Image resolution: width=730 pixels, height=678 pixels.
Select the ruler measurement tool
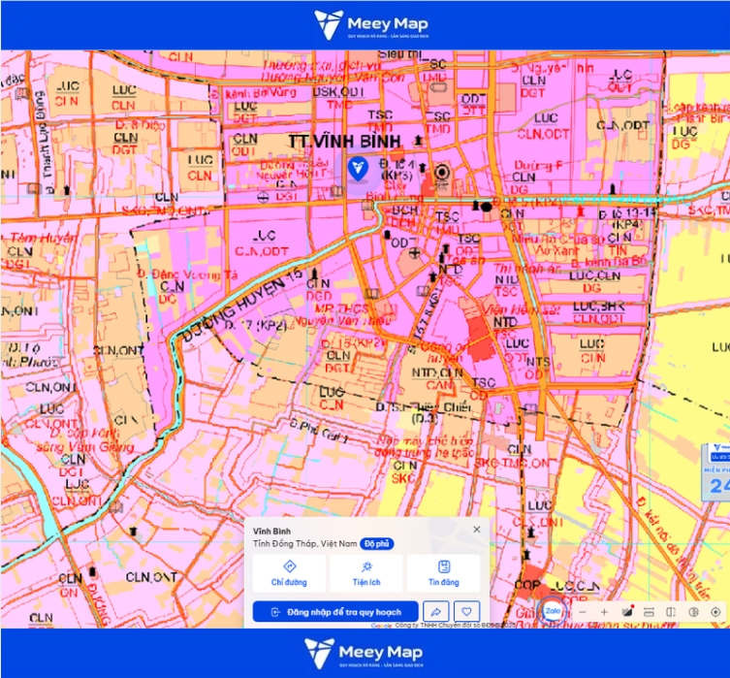tap(649, 612)
